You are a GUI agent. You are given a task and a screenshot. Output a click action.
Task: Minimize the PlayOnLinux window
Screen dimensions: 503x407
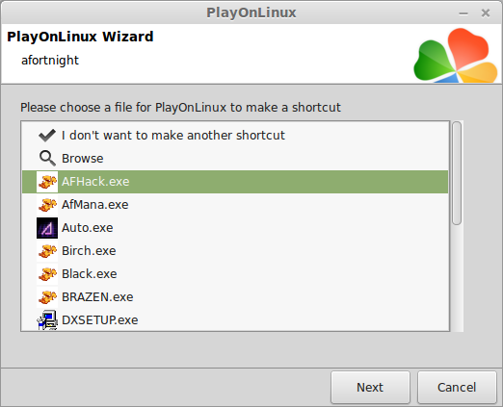463,13
